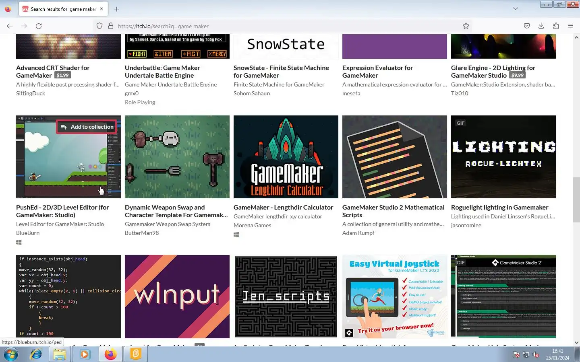This screenshot has height=362, width=580.
Task: Open Easy Virtual Joystick thumbnail
Action: coord(395,296)
